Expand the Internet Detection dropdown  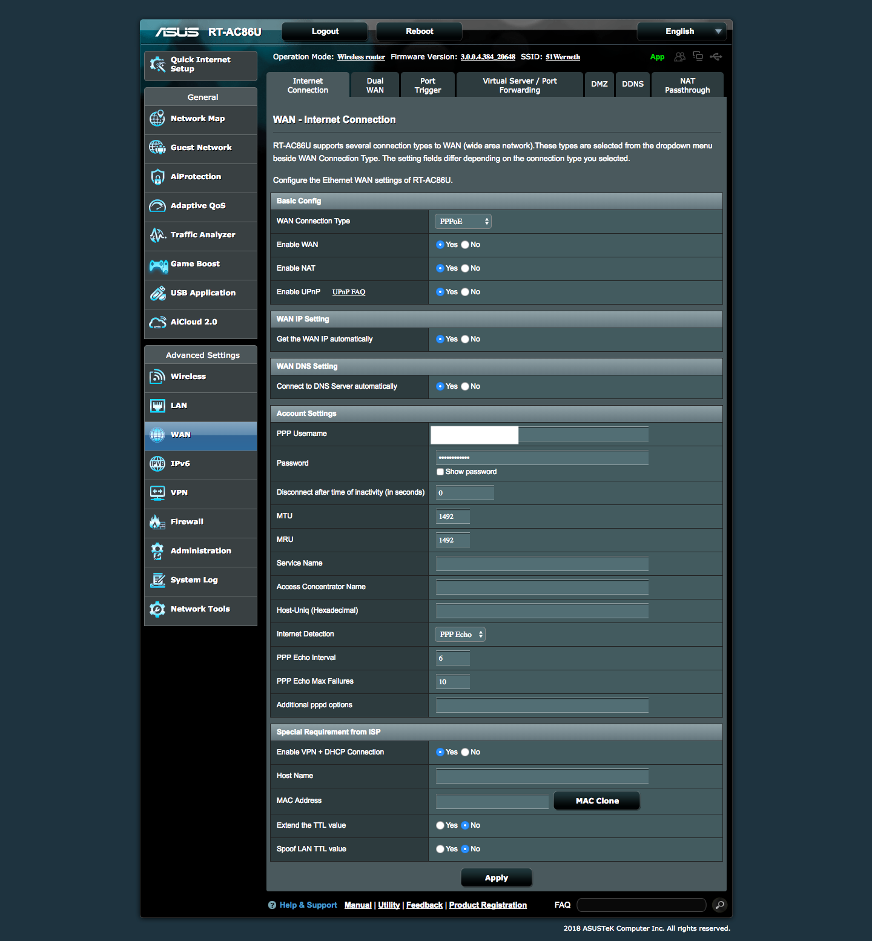pos(460,635)
